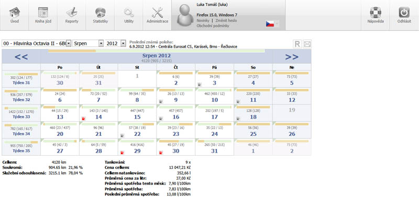Click the 13 047,21 Kč total price
This screenshot has height=198, width=419.
coord(180,167)
